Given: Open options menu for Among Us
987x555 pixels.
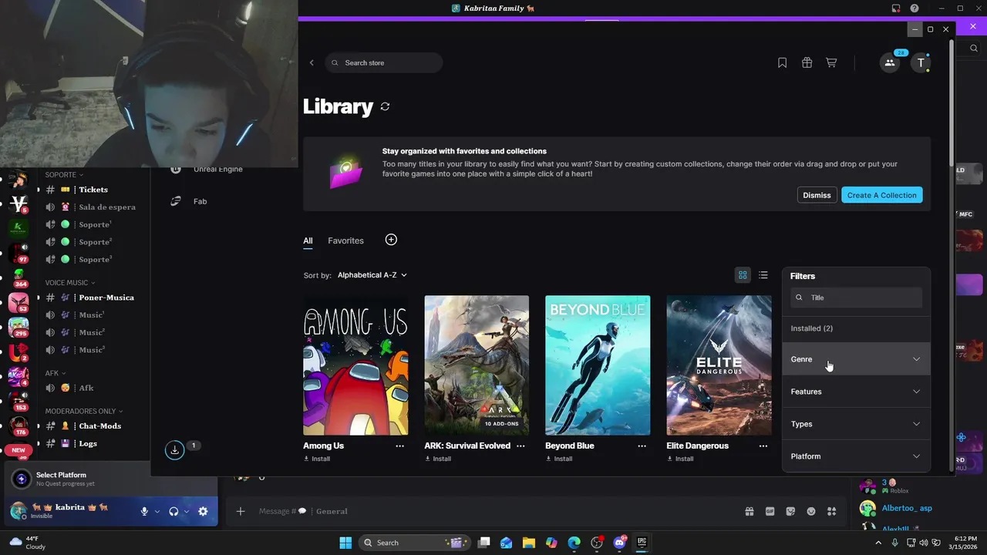Looking at the screenshot, I should (399, 446).
